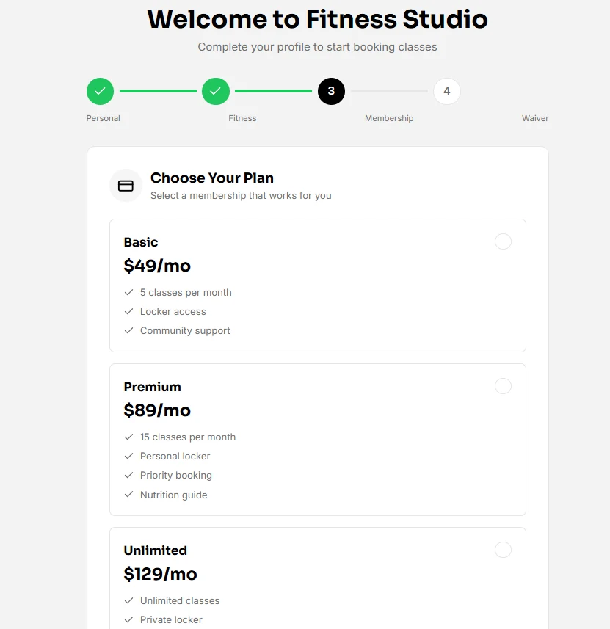Click the Fitness step label
This screenshot has width=610, height=629.
(242, 118)
